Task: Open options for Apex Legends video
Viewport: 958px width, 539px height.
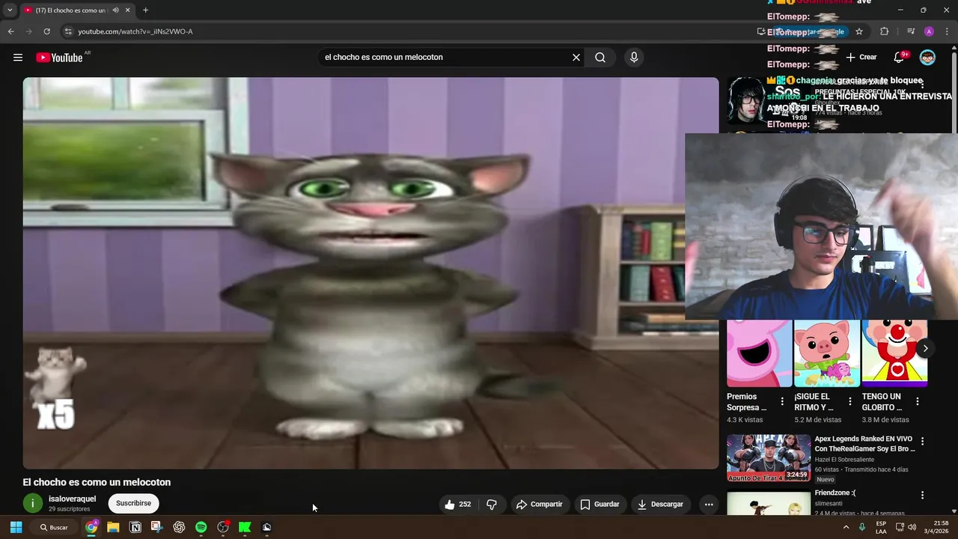Action: (922, 442)
